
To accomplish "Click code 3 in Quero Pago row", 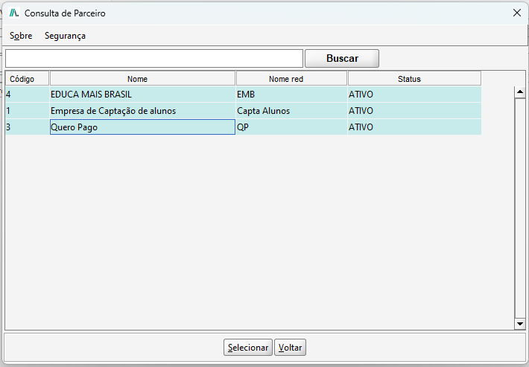I will 27,127.
